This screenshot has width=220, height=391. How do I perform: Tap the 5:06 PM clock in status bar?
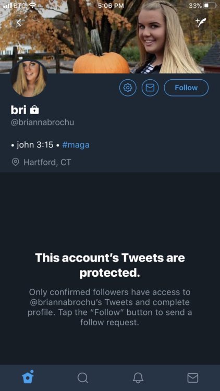coord(111,6)
